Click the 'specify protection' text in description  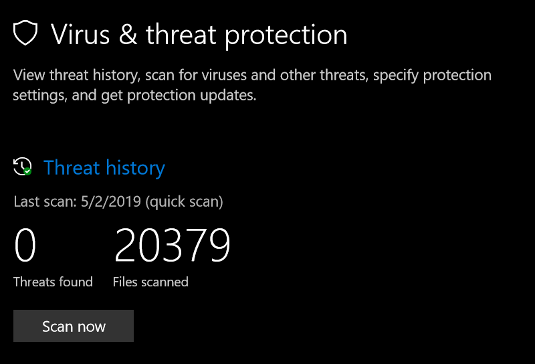click(433, 74)
